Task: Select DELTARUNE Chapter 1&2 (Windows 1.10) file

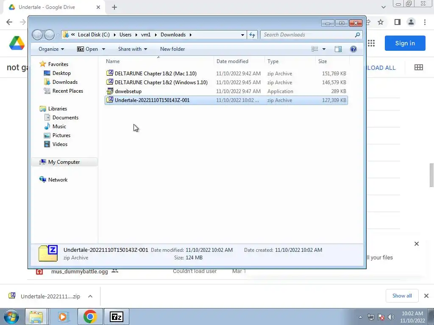Action: click(226, 83)
